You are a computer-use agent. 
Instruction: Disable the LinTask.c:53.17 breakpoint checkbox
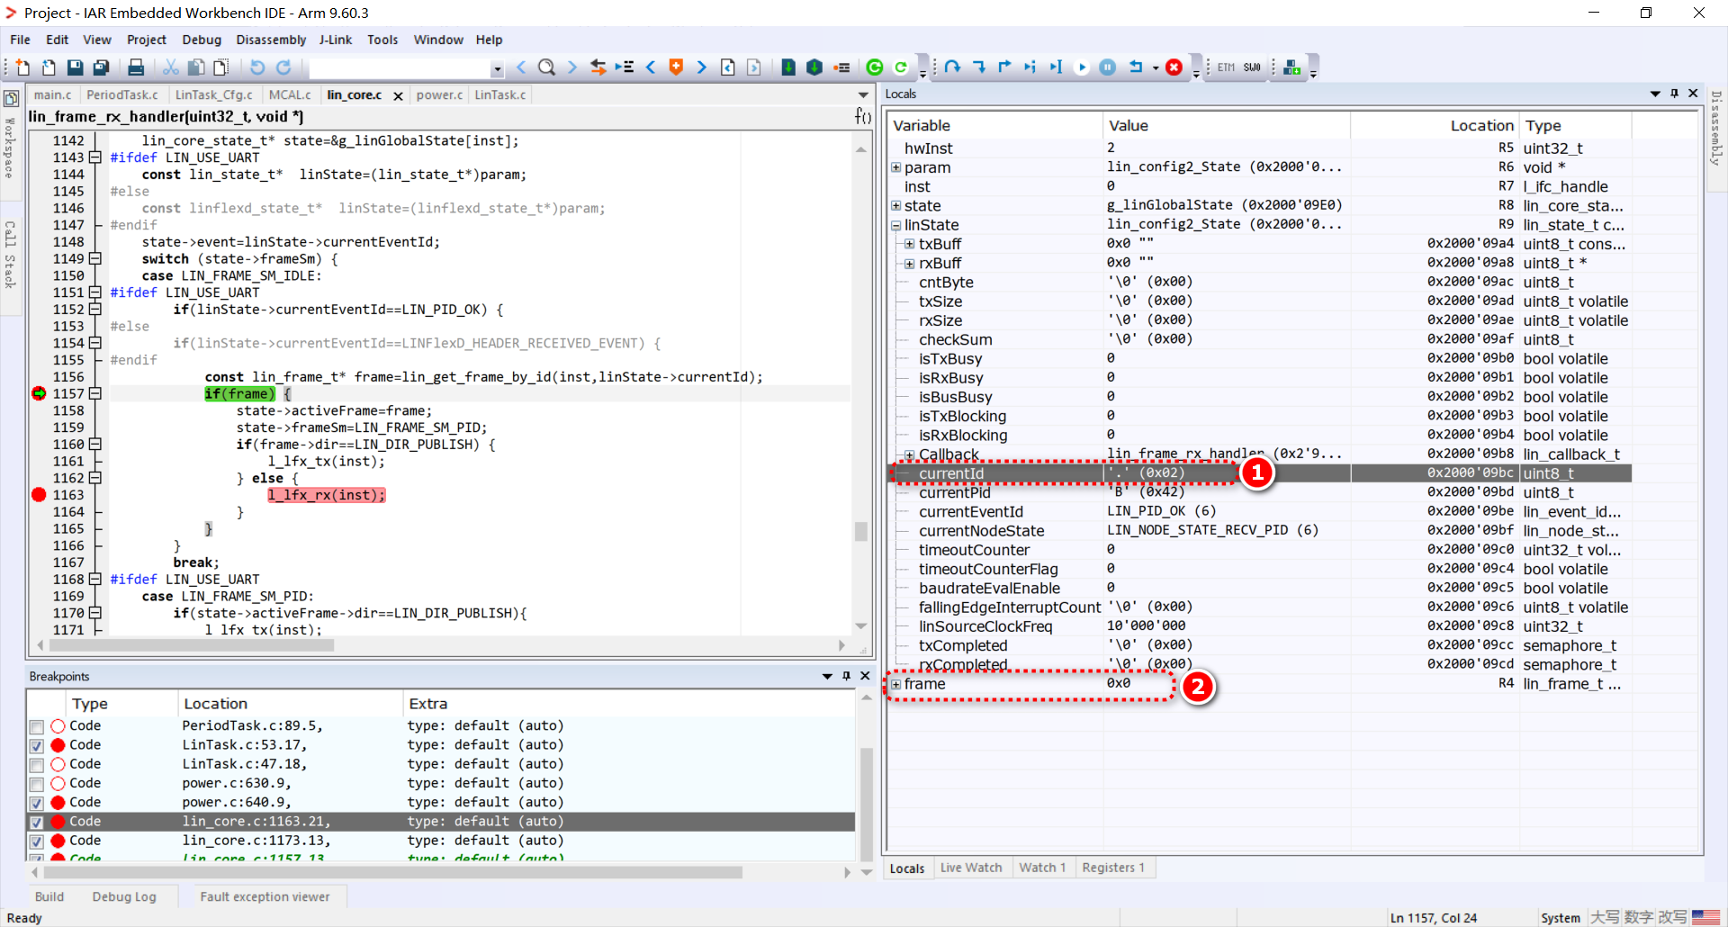pyautogui.click(x=37, y=745)
